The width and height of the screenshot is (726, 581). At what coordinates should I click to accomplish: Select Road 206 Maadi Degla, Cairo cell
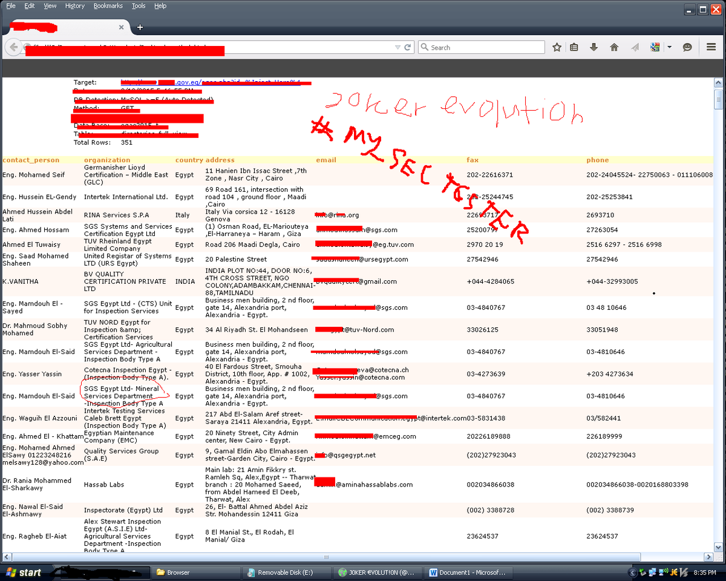(252, 245)
